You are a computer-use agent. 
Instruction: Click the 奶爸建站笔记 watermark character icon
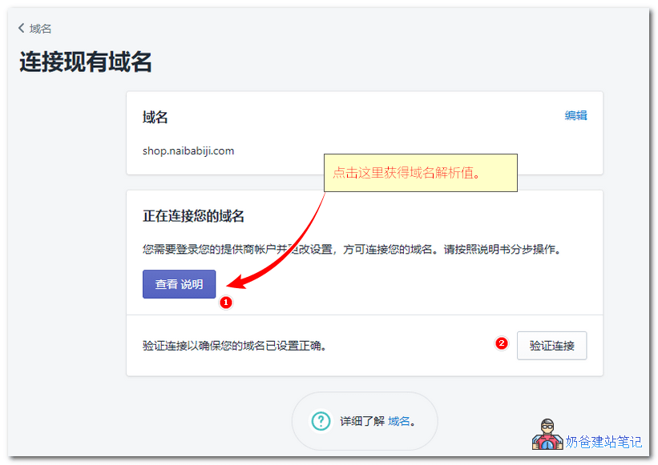pos(547,435)
